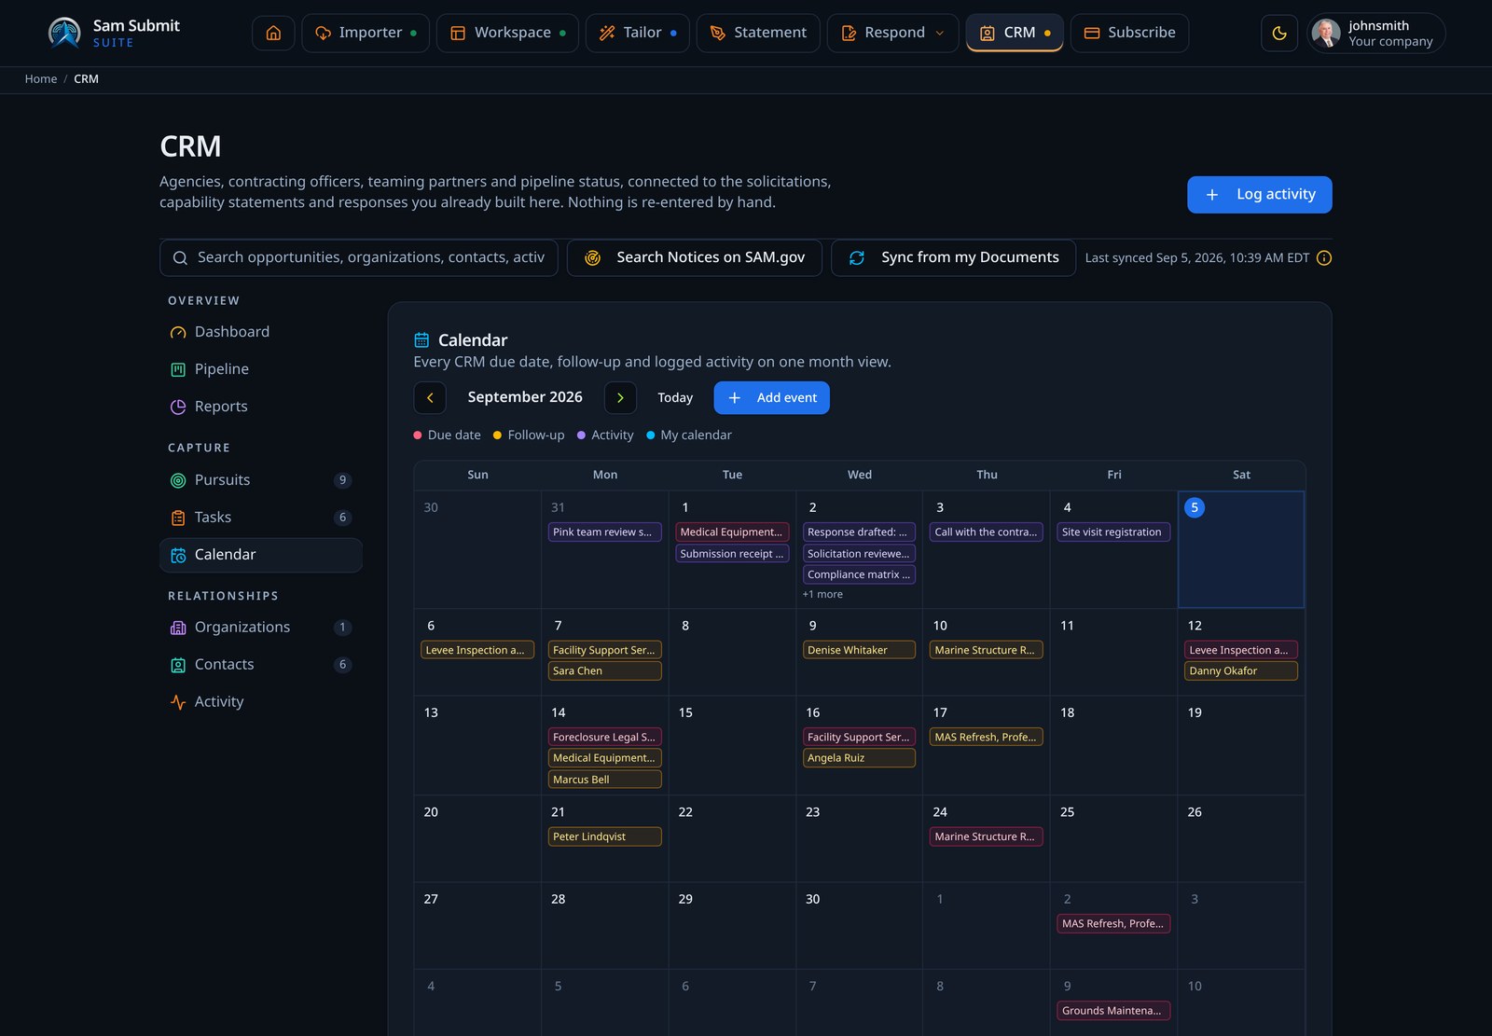Screen dimensions: 1492x1036
Task: Open MAS Refresh event on October 2
Action: pyautogui.click(x=1113, y=924)
